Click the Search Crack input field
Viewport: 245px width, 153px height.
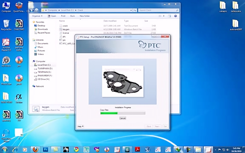tap(158, 10)
